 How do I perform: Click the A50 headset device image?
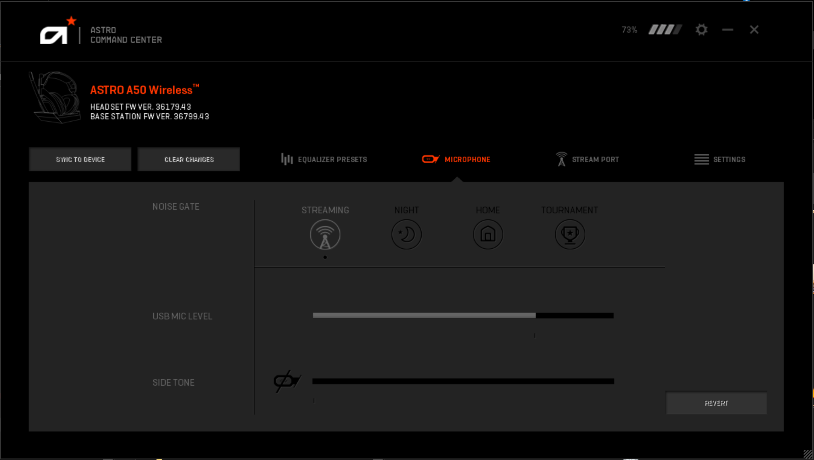pos(54,97)
